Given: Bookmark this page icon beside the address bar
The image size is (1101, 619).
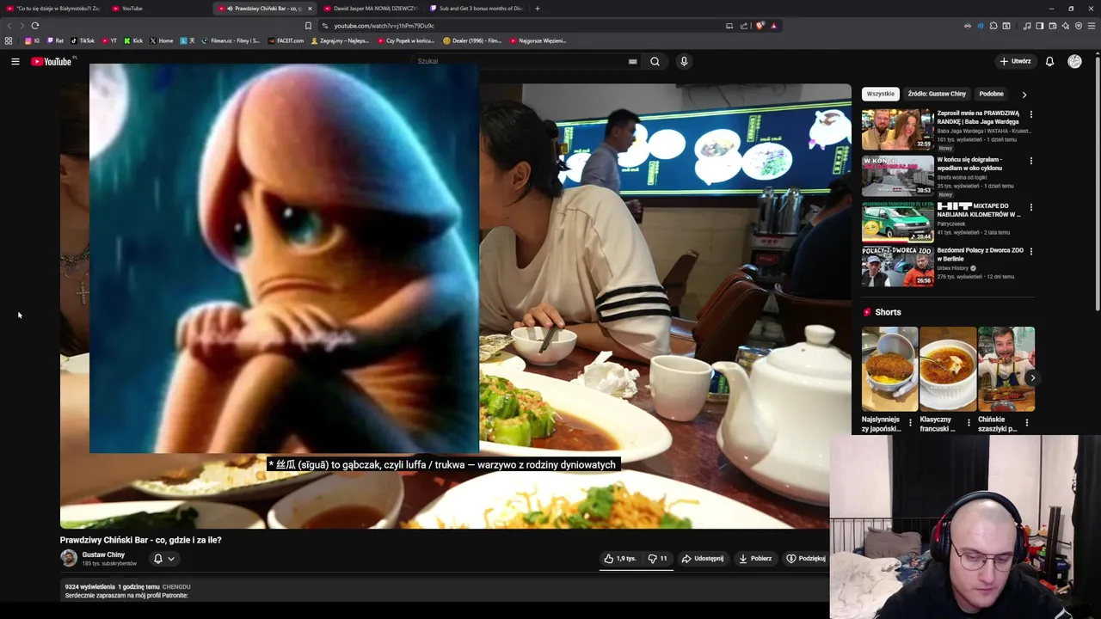Looking at the screenshot, I should (308, 26).
